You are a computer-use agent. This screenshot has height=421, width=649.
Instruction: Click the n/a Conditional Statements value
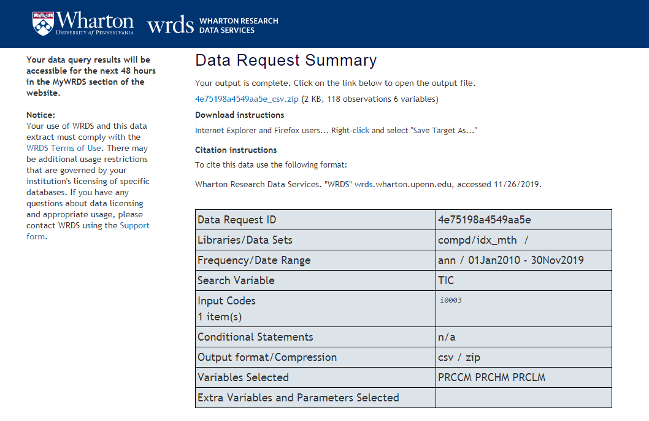[x=447, y=337]
